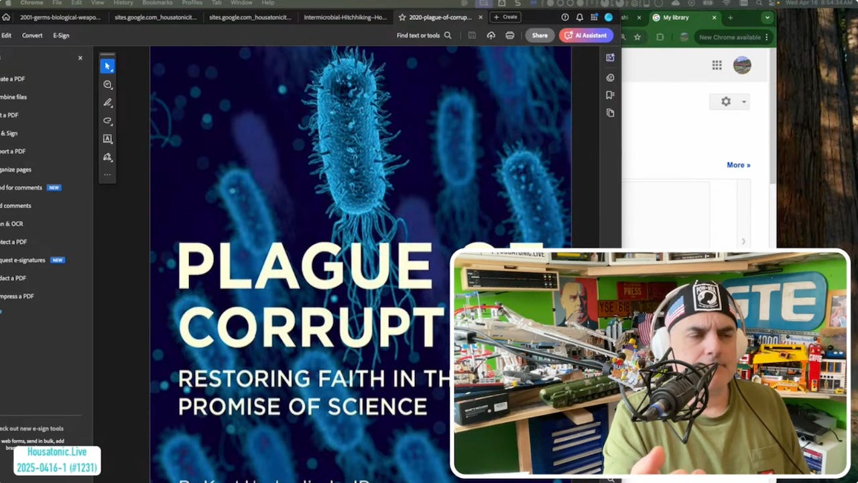Choose Redact a PDF tool
Screen dimensions: 858x483
tap(13, 278)
